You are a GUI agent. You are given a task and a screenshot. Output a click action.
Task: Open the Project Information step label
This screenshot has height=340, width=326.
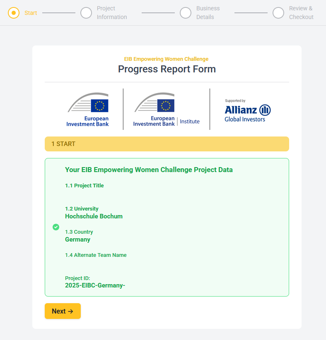tap(112, 12)
